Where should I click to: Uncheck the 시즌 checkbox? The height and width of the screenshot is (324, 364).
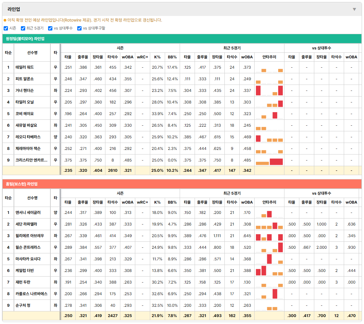tap(6, 28)
